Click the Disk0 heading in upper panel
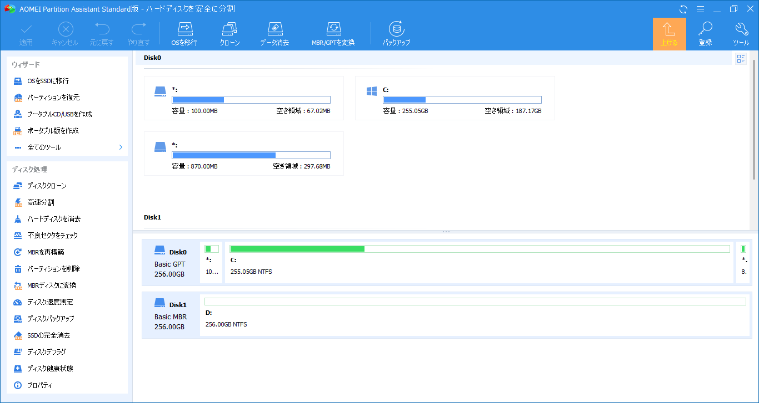 click(153, 58)
